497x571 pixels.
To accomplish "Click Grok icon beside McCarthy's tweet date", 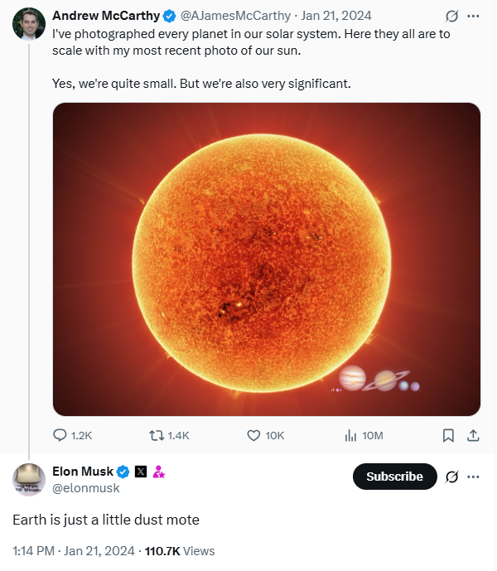I will click(x=451, y=16).
